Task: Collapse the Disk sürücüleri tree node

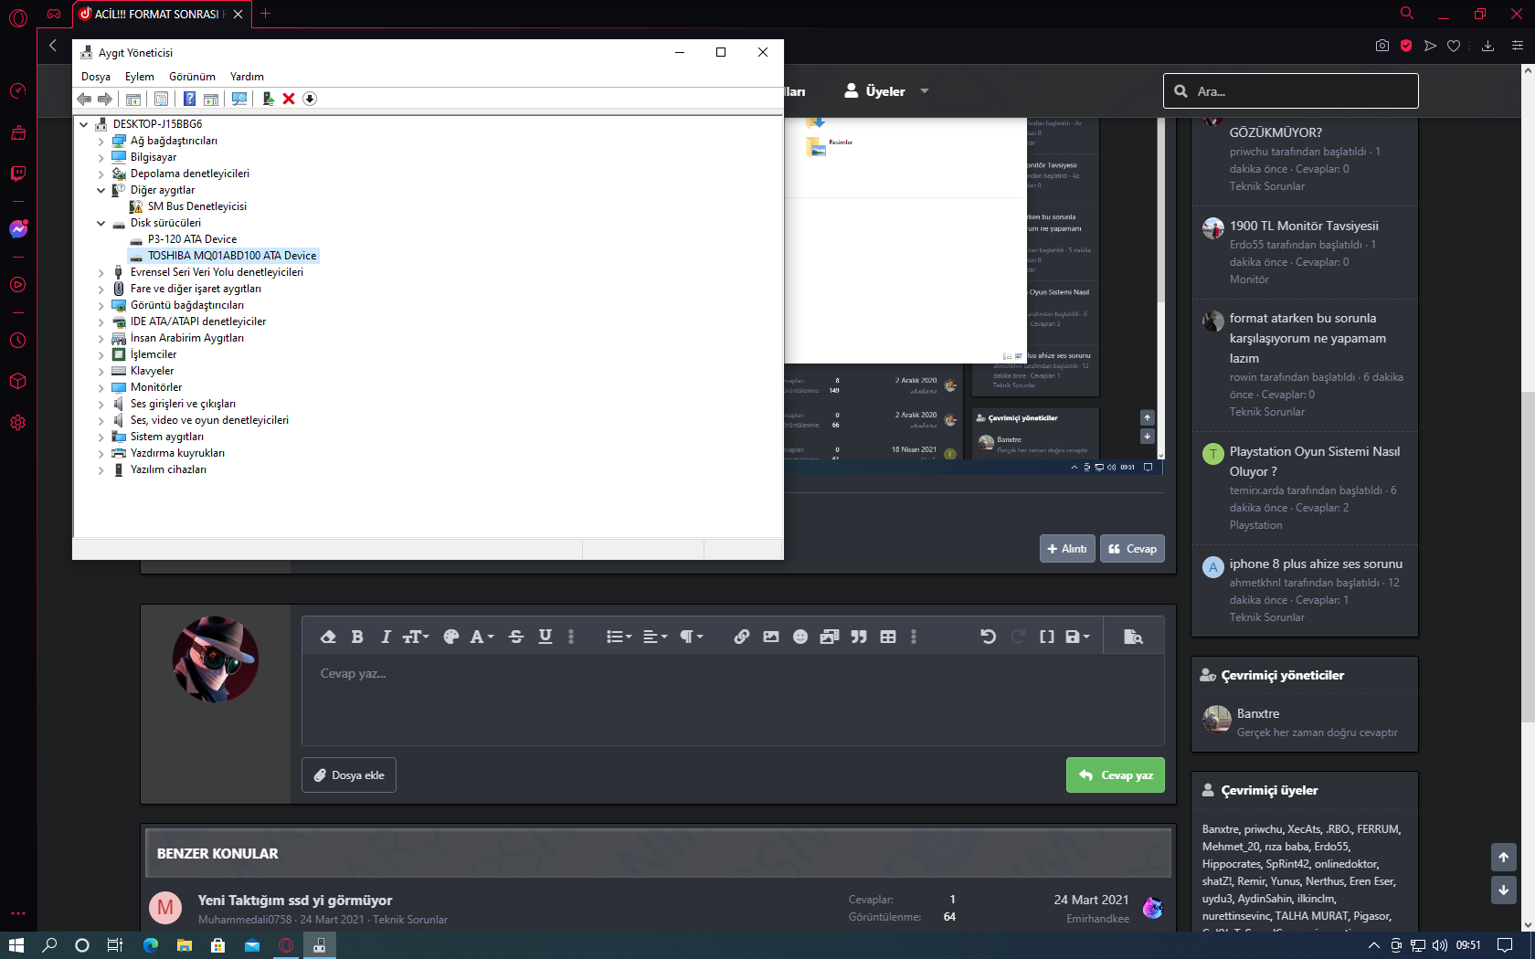Action: 101,223
